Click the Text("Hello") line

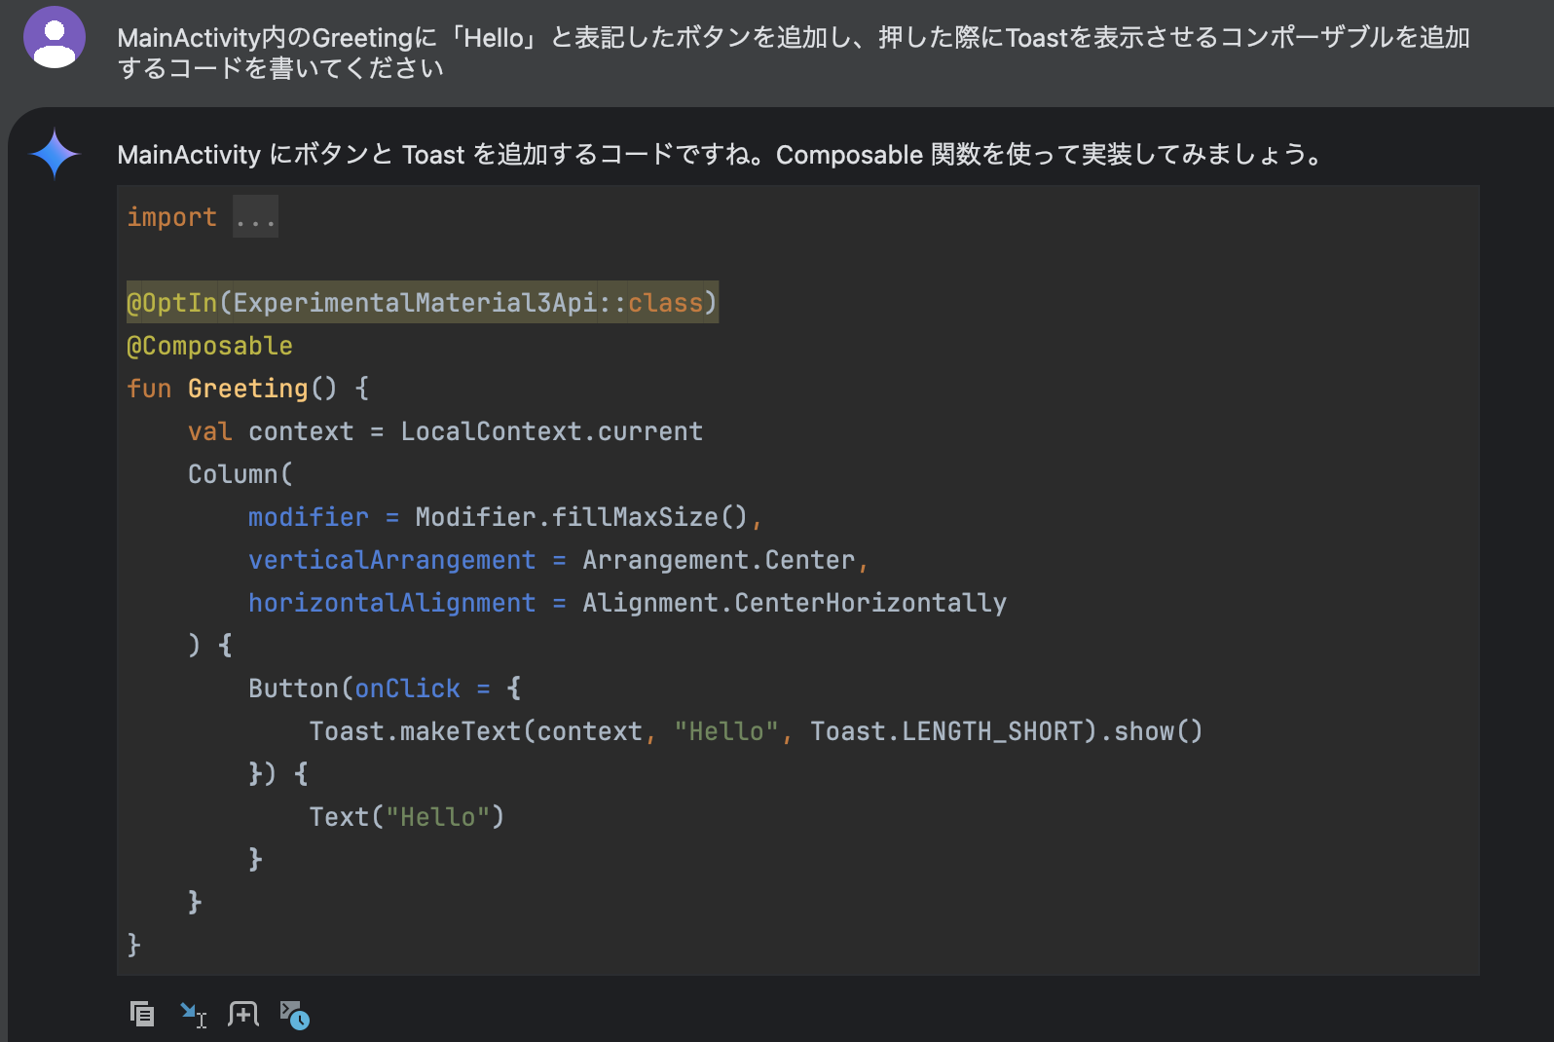407,817
